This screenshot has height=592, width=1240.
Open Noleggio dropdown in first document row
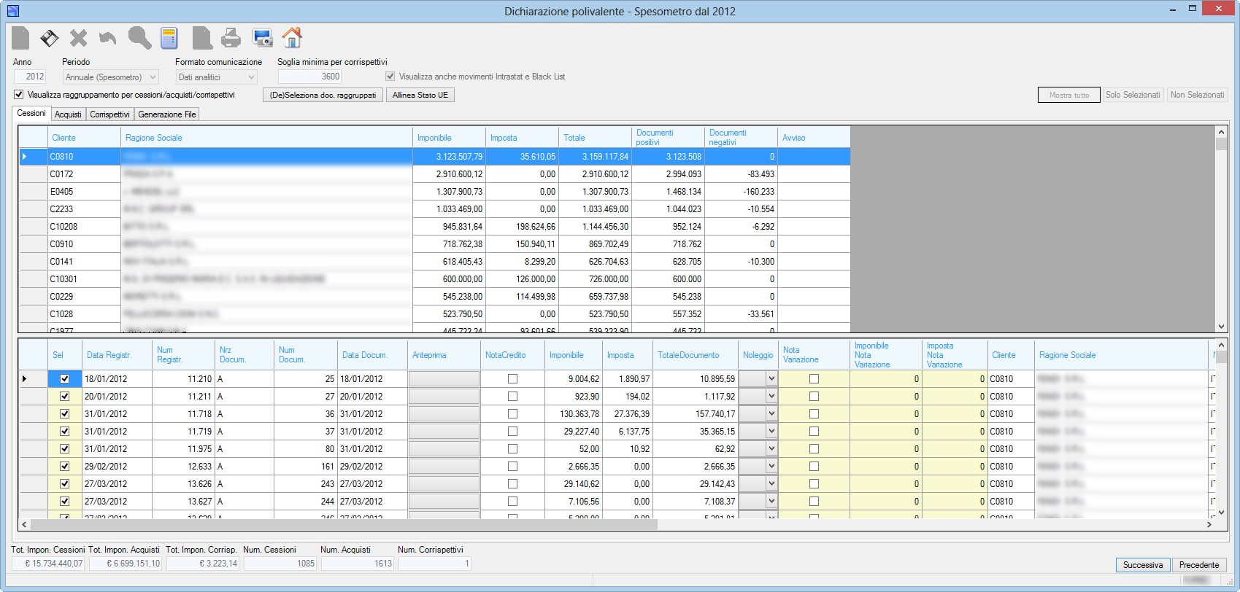click(771, 378)
